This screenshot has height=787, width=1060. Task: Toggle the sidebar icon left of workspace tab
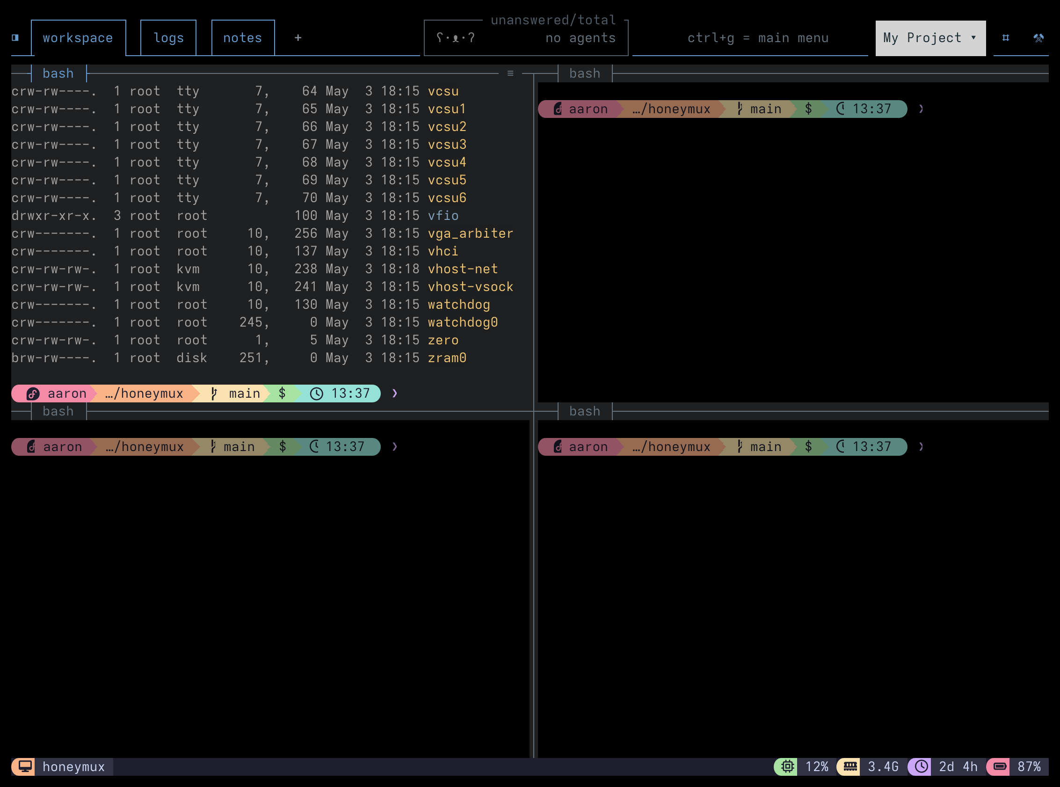15,37
